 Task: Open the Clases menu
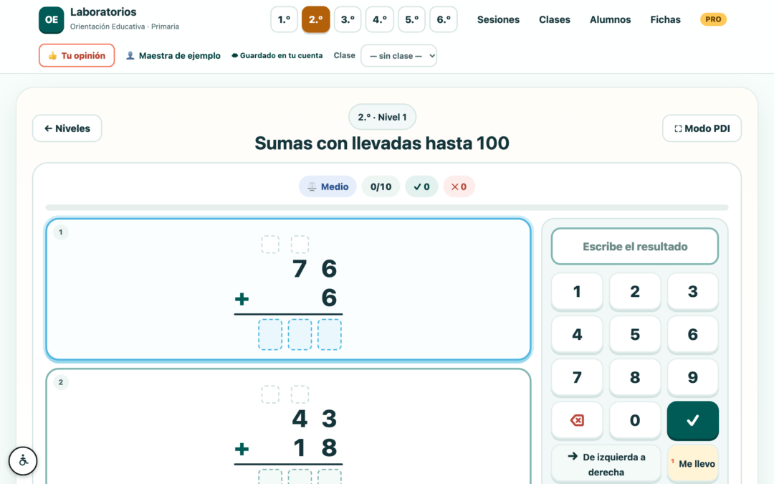pyautogui.click(x=554, y=20)
